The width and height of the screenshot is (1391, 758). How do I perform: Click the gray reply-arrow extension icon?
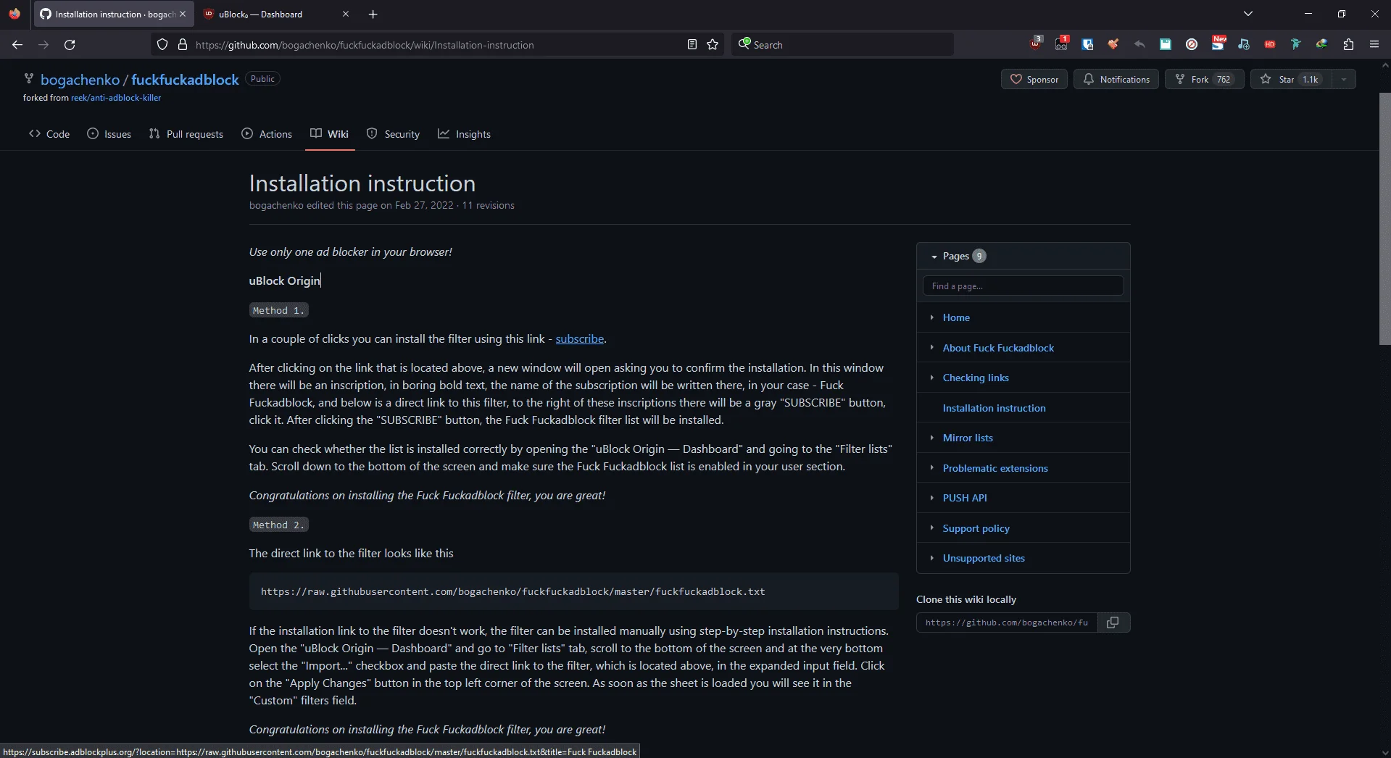pos(1139,44)
